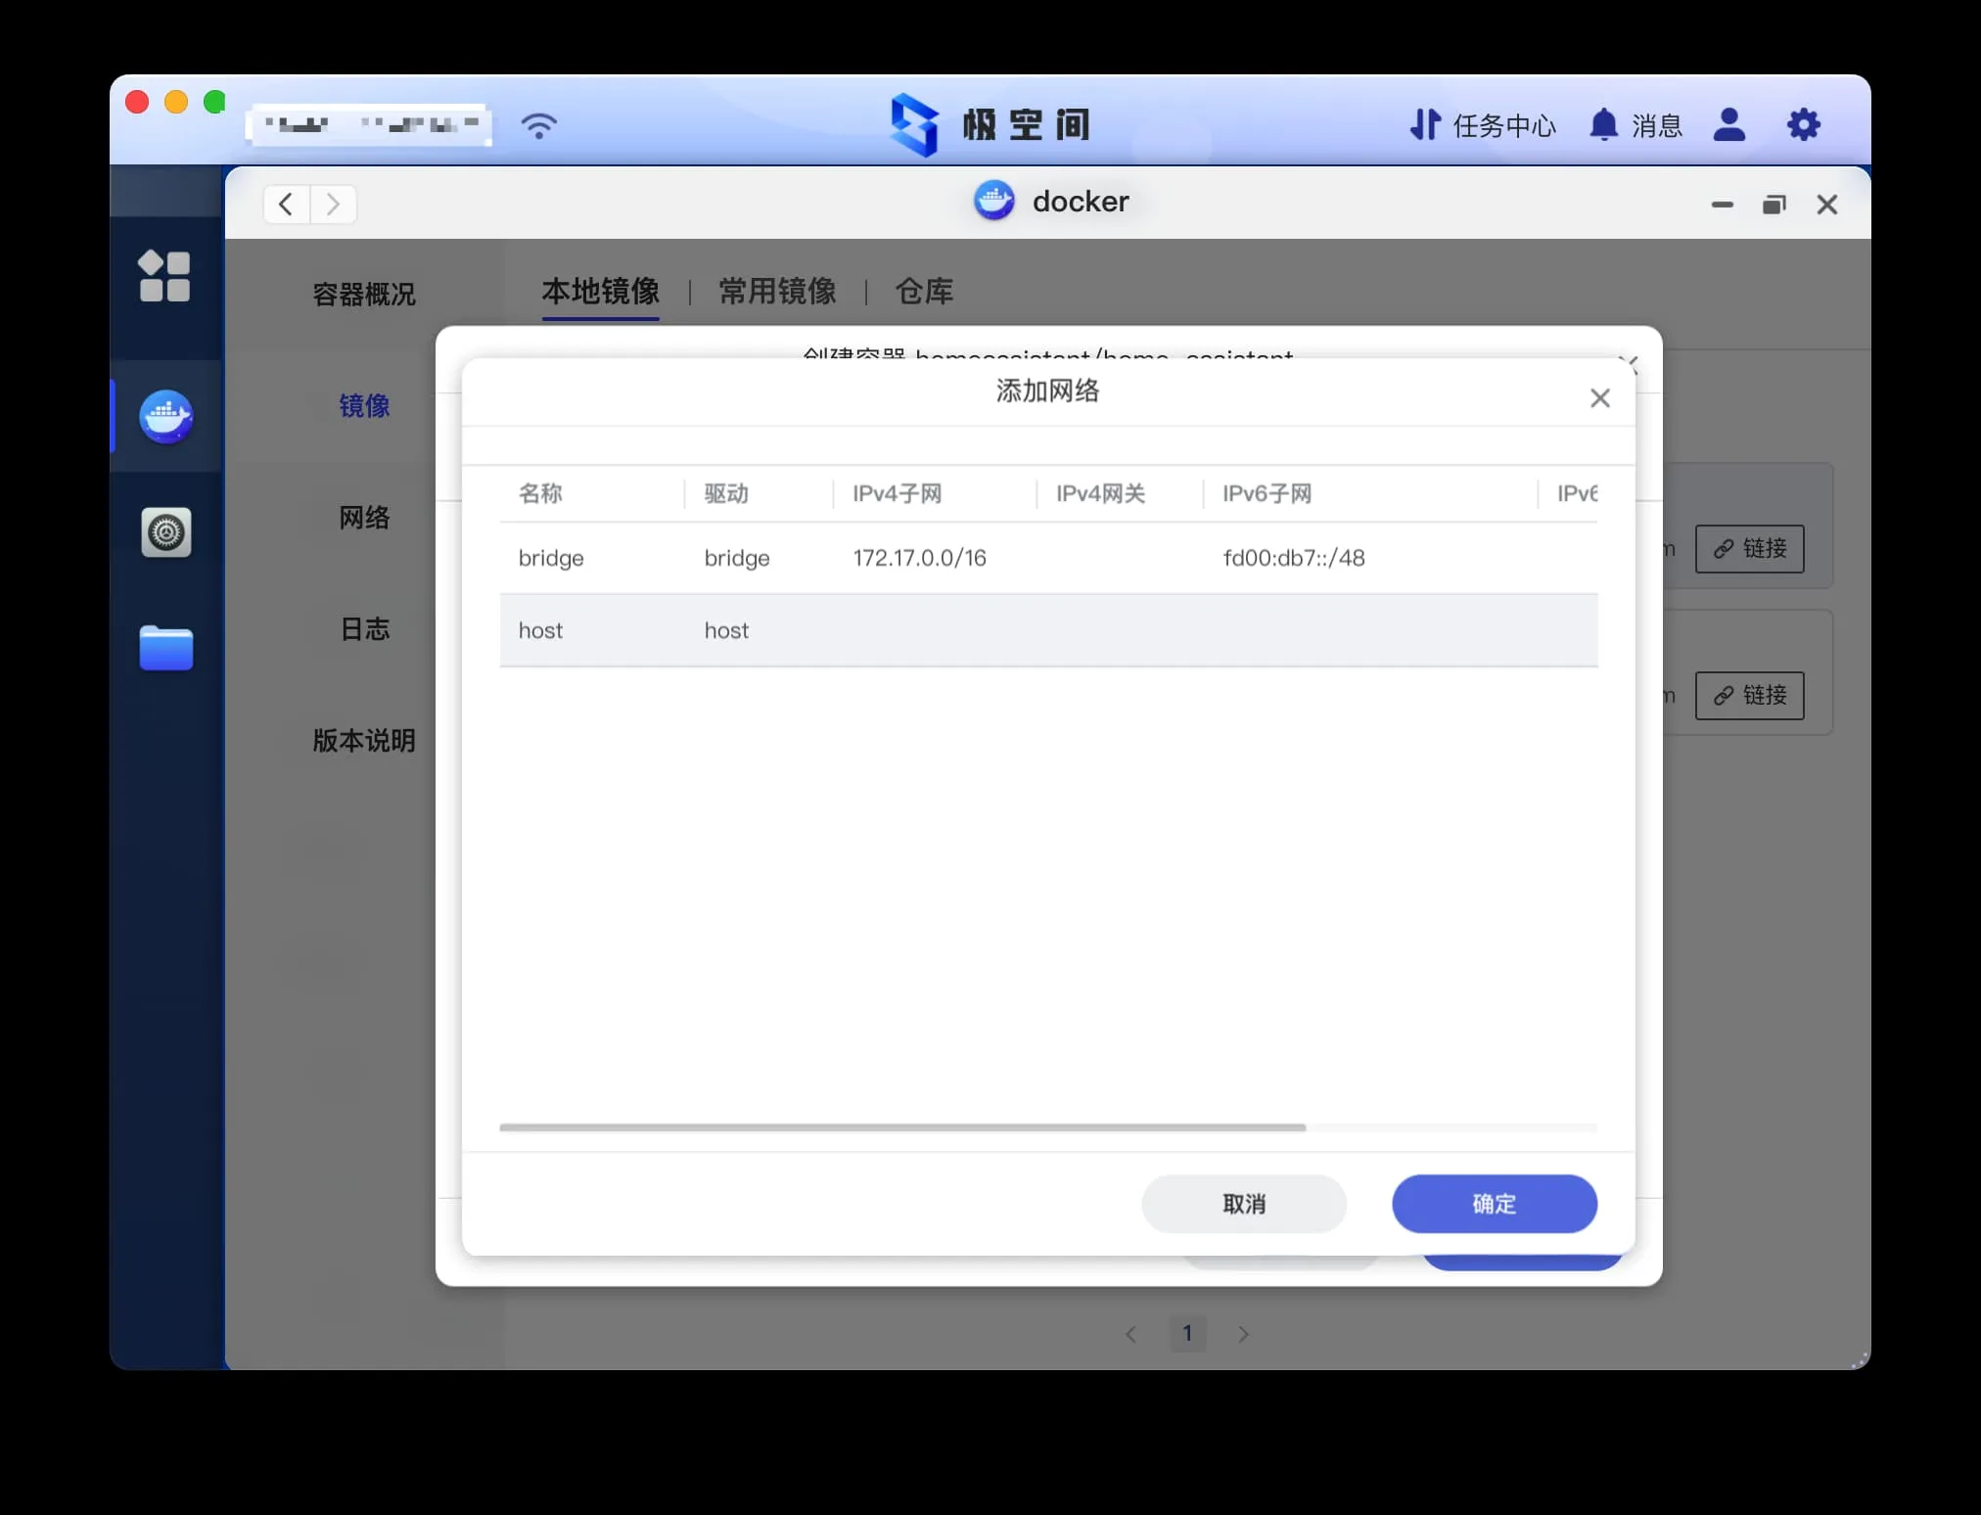Close the add network dialog
Screen dimensions: 1981x1515
1599,398
